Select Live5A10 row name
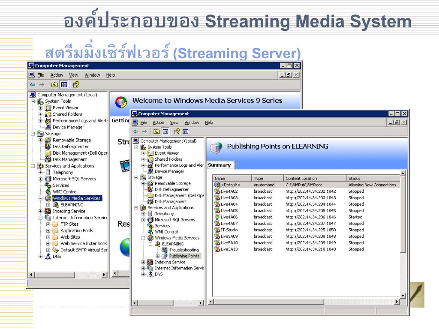Viewport: 439px width, 329px height. tap(229, 242)
